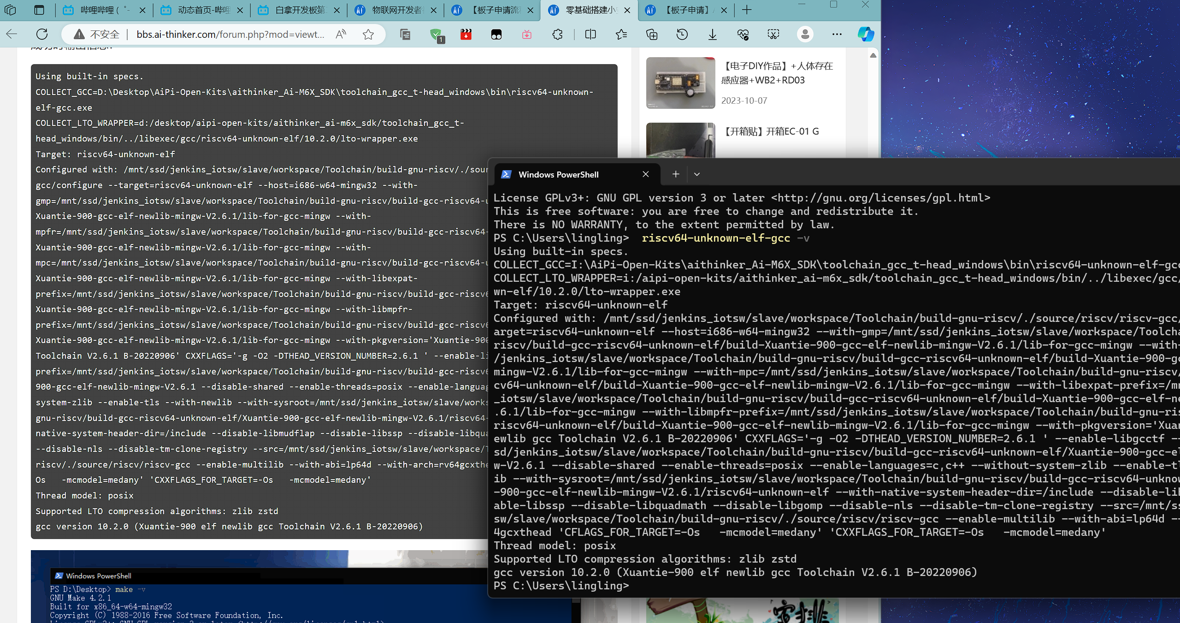Open Edge Settings and more menu

click(837, 34)
